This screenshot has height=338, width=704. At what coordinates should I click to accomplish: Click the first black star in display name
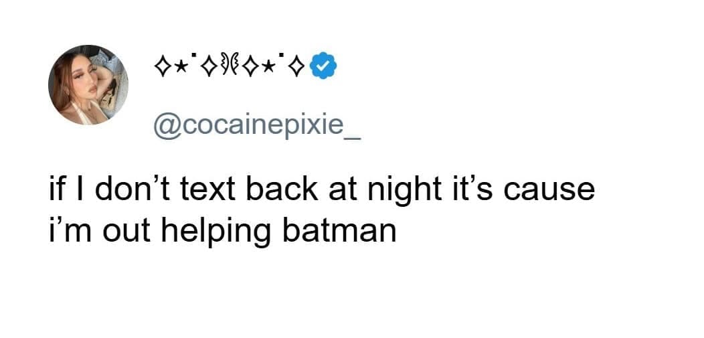(180, 68)
